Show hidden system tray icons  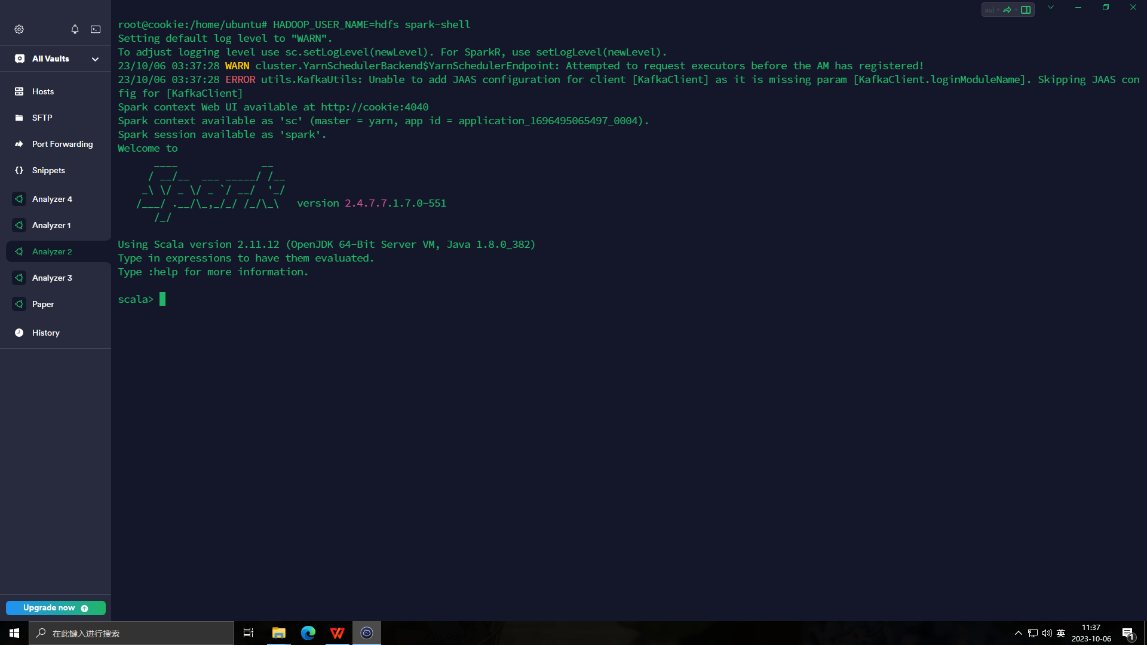tap(1019, 633)
